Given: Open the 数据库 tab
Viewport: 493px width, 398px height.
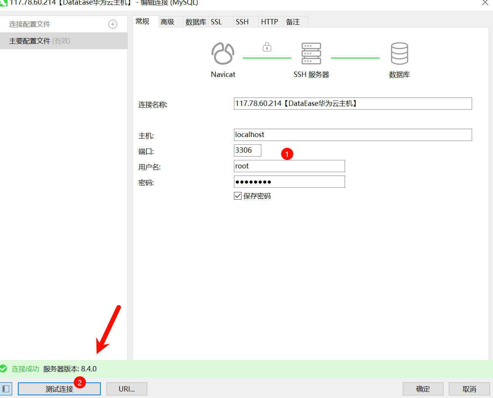Looking at the screenshot, I should click(196, 22).
